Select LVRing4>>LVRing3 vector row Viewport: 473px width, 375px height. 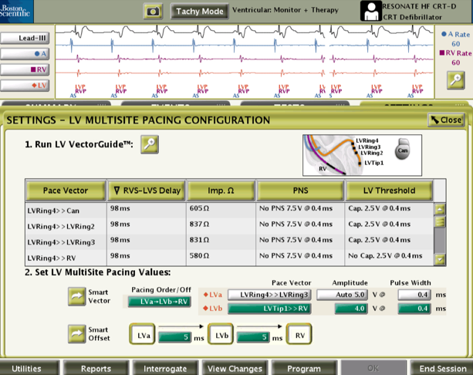(229, 242)
